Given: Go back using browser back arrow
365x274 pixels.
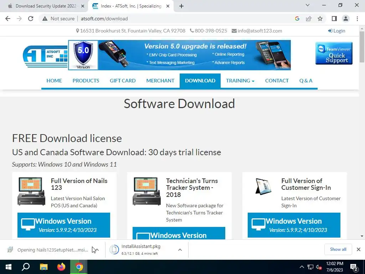Looking at the screenshot, I should pos(8,19).
